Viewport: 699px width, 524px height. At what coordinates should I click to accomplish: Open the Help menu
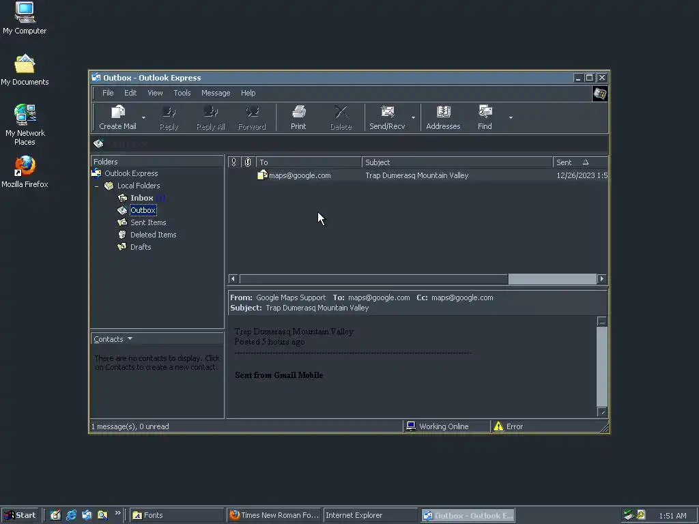coord(248,93)
